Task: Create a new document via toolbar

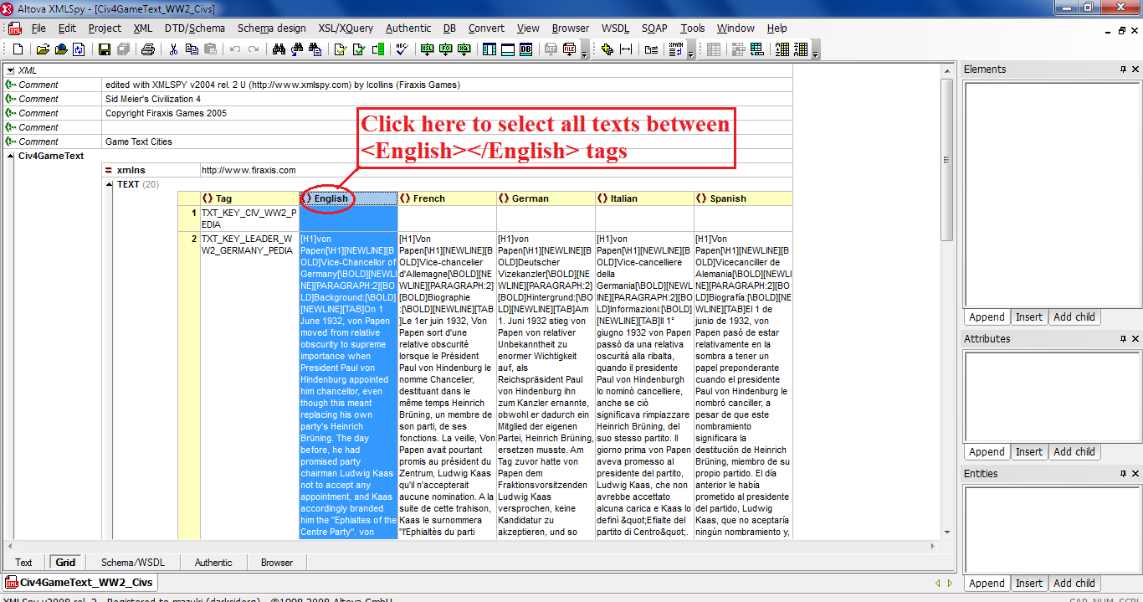Action: [x=18, y=49]
